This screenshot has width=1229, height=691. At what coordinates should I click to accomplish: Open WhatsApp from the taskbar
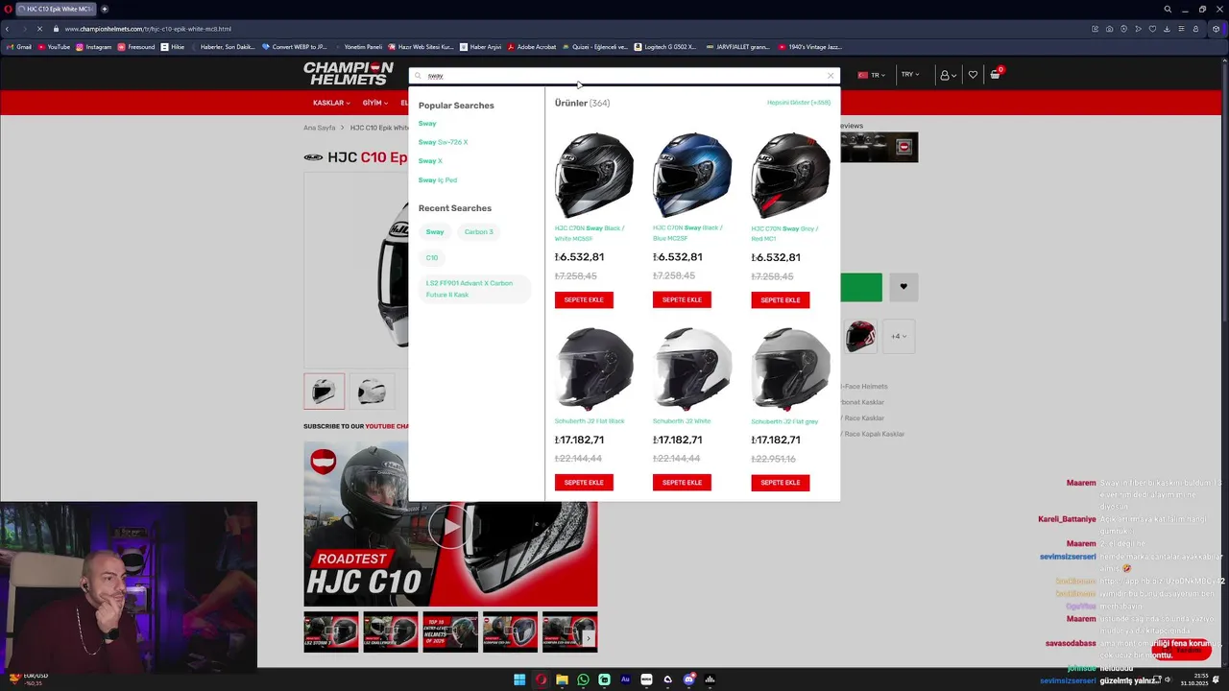(x=583, y=679)
